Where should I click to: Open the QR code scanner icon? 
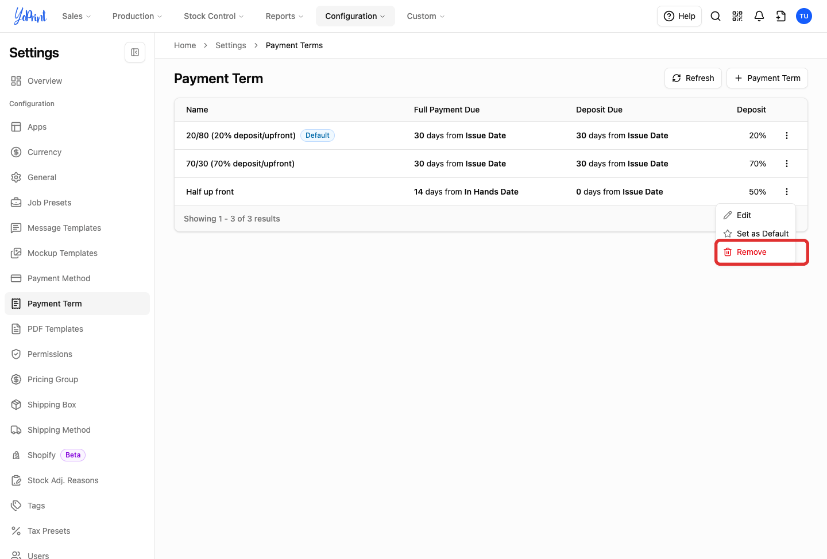pyautogui.click(x=737, y=16)
